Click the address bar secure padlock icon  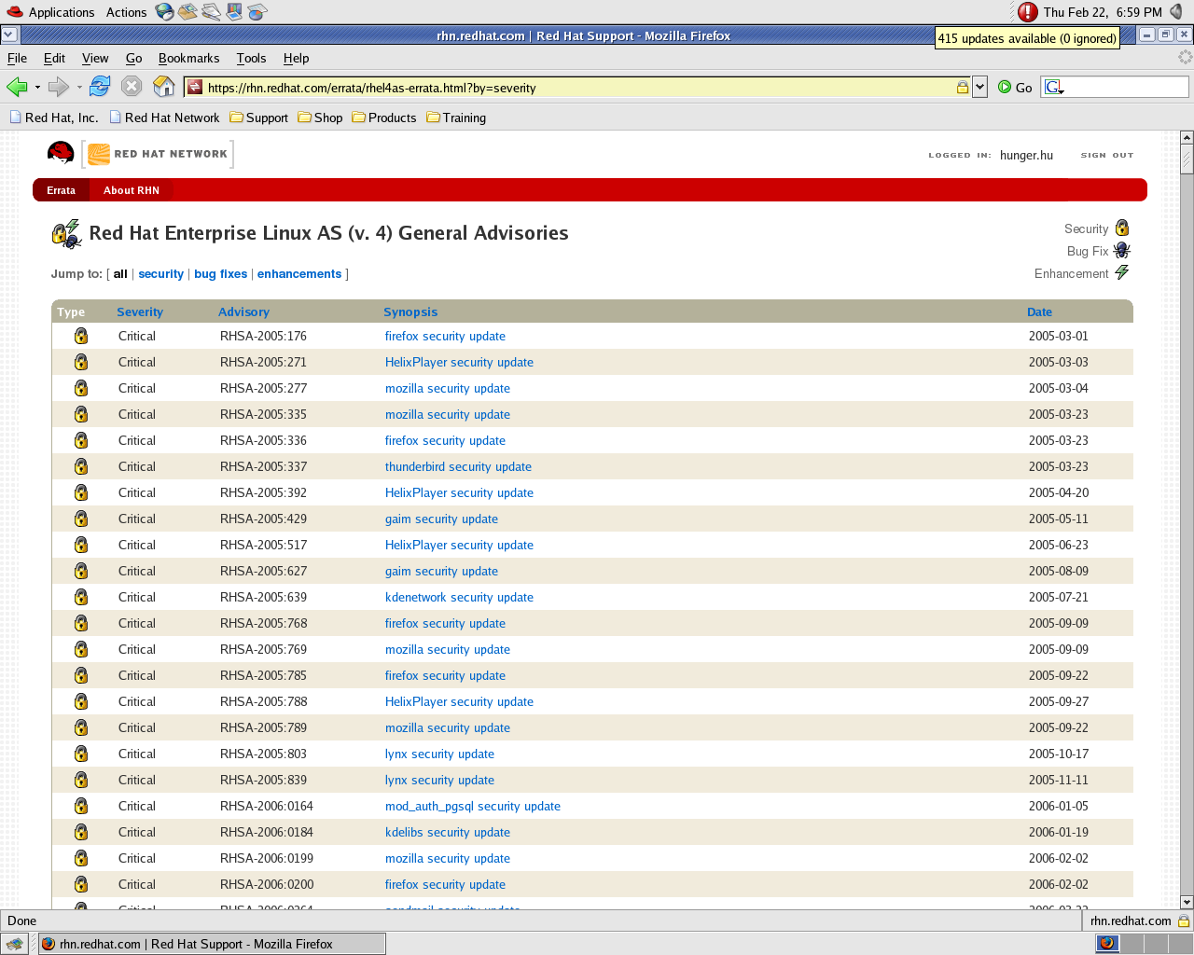coord(963,88)
